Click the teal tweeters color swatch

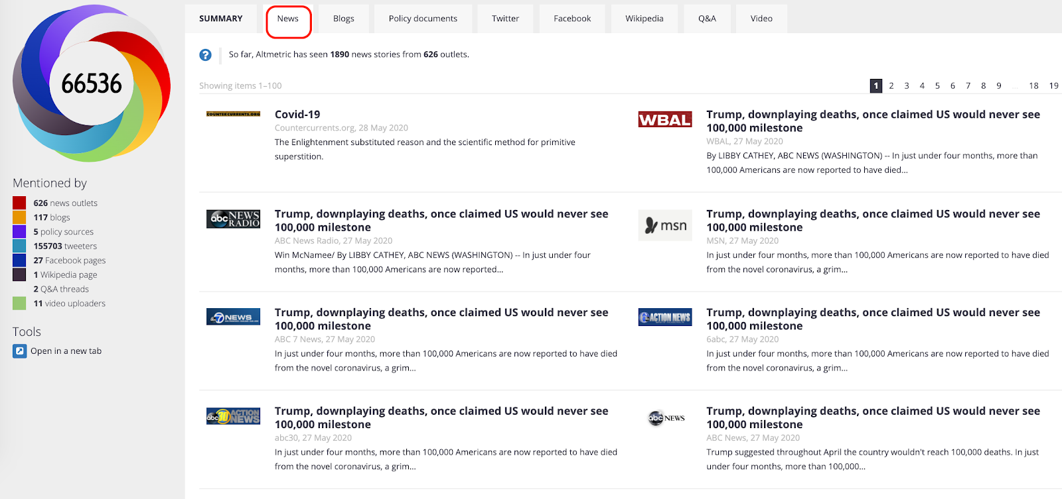(19, 246)
